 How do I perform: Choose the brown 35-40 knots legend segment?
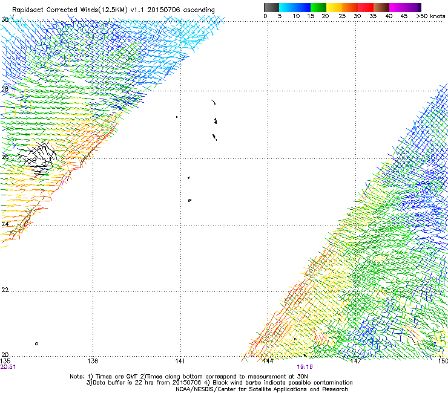(x=381, y=7)
